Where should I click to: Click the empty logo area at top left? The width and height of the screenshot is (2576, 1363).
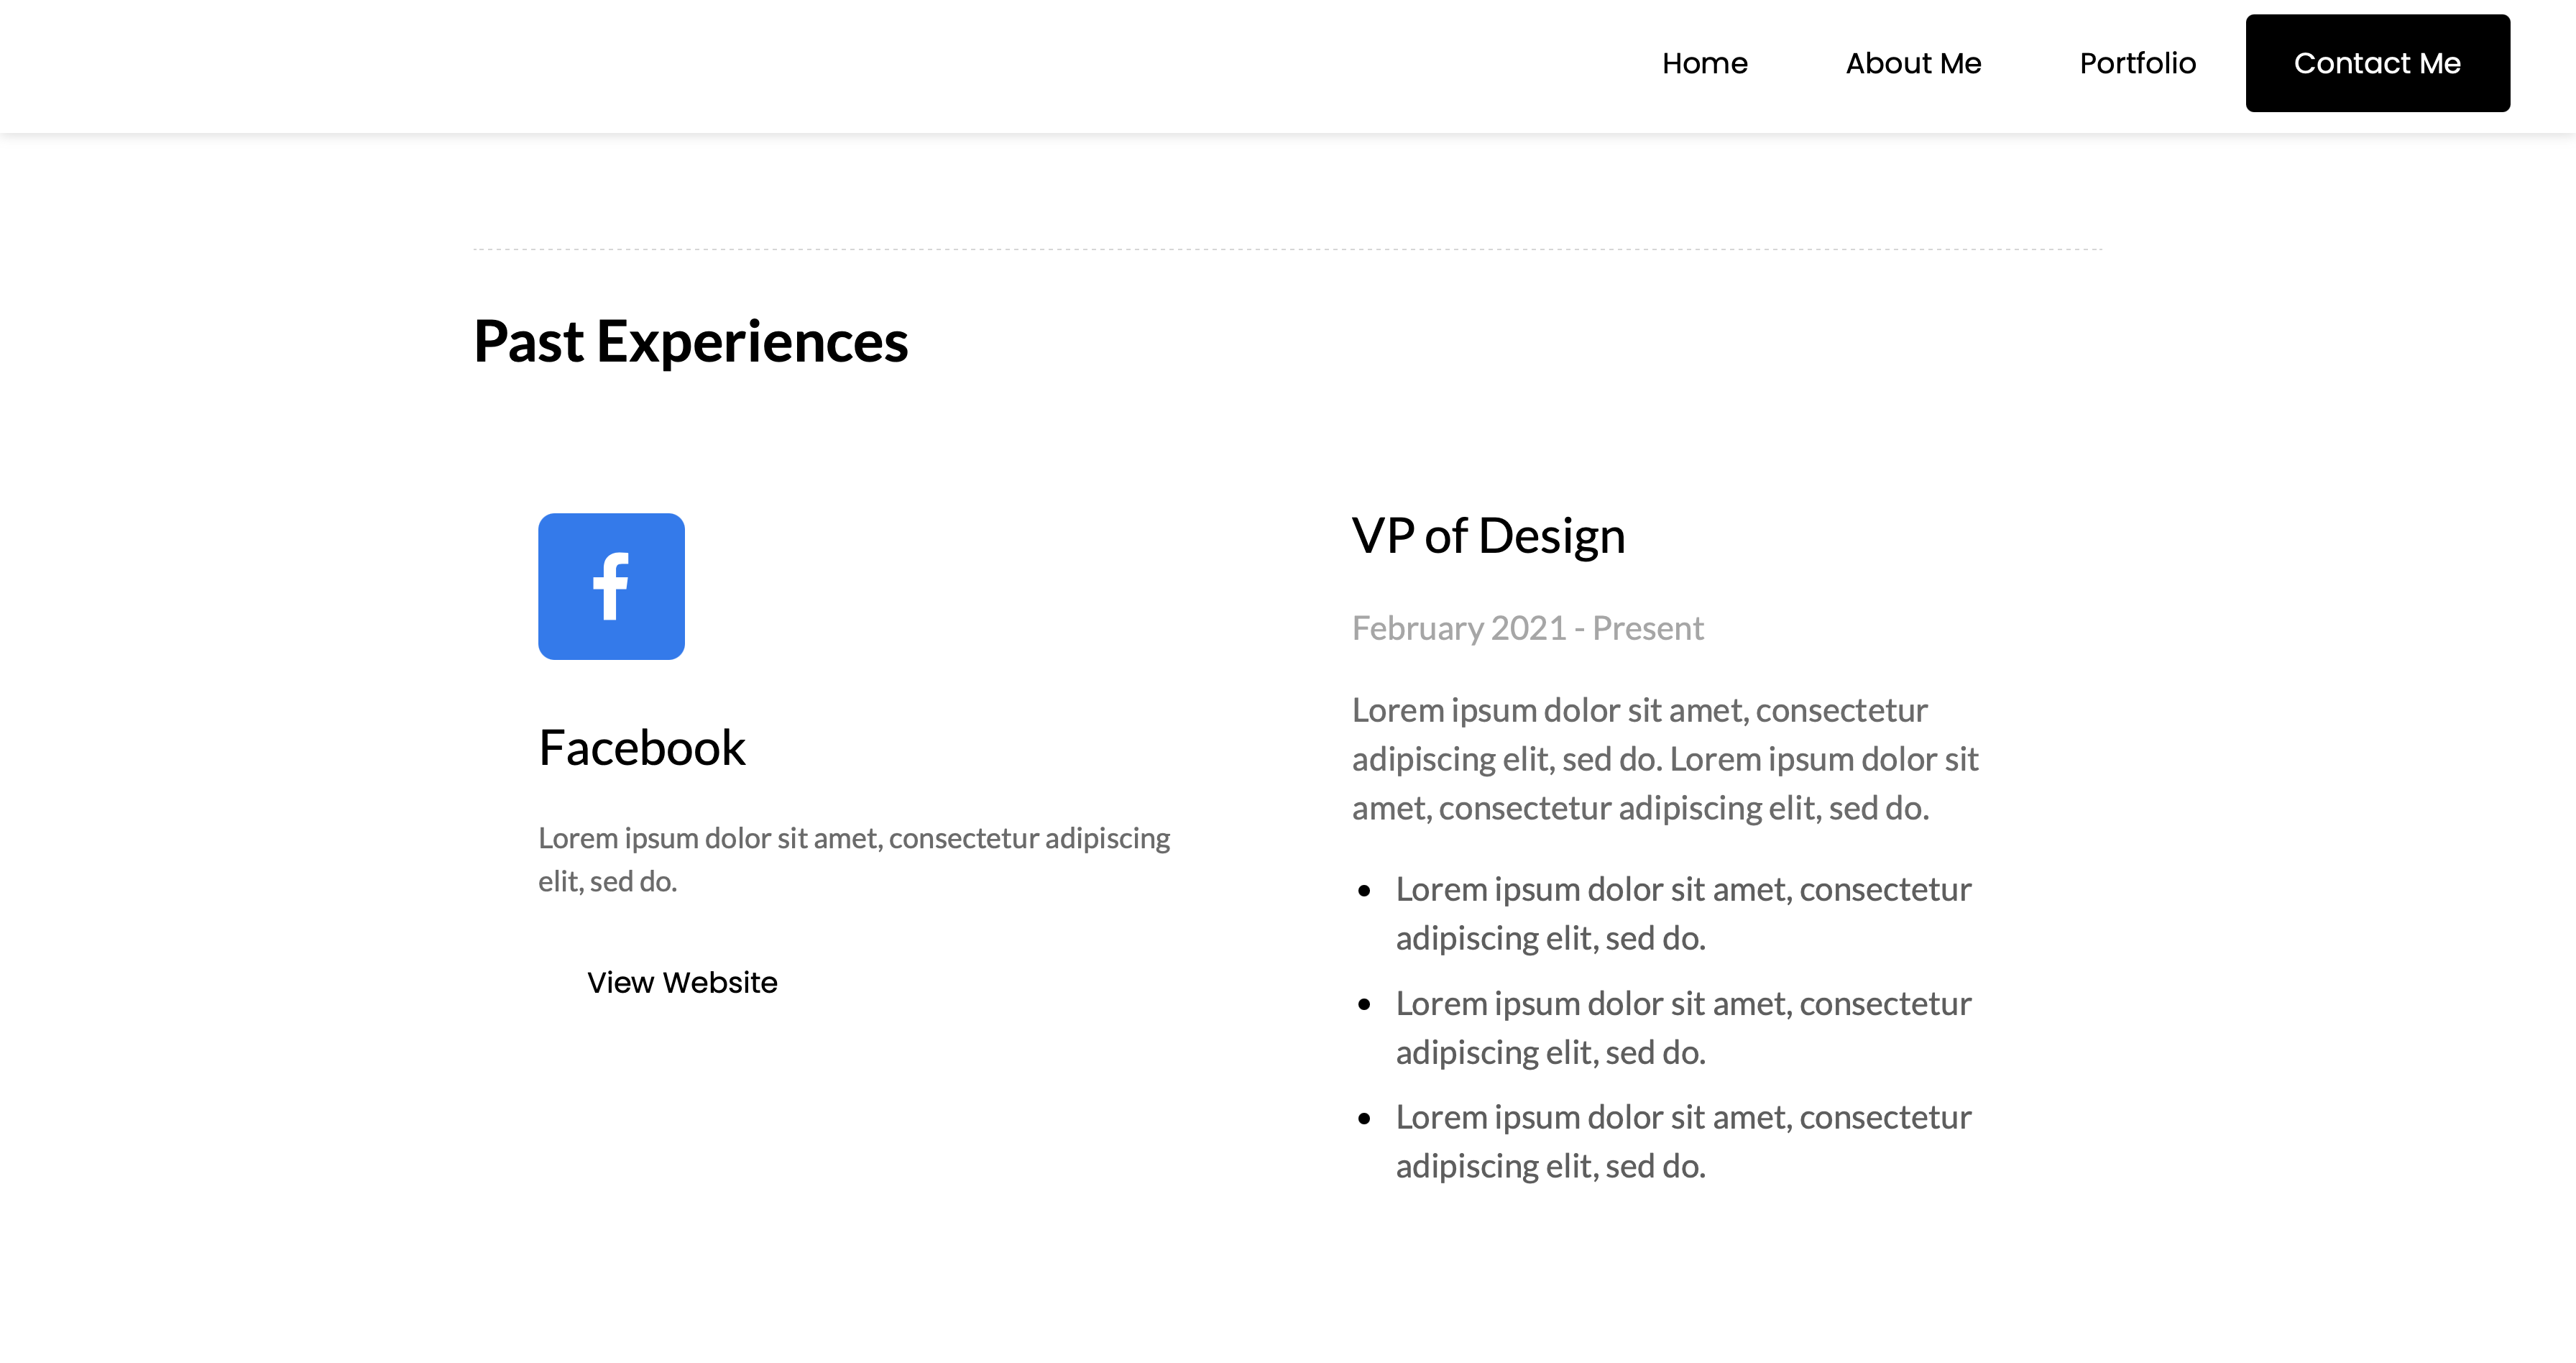tap(300, 63)
